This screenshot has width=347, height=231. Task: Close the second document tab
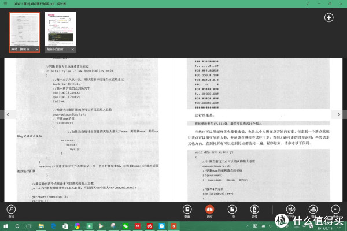click(x=73, y=49)
